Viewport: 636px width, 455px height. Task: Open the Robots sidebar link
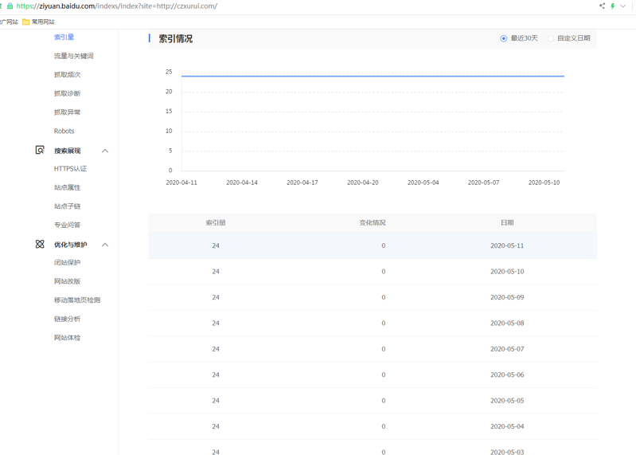[64, 131]
